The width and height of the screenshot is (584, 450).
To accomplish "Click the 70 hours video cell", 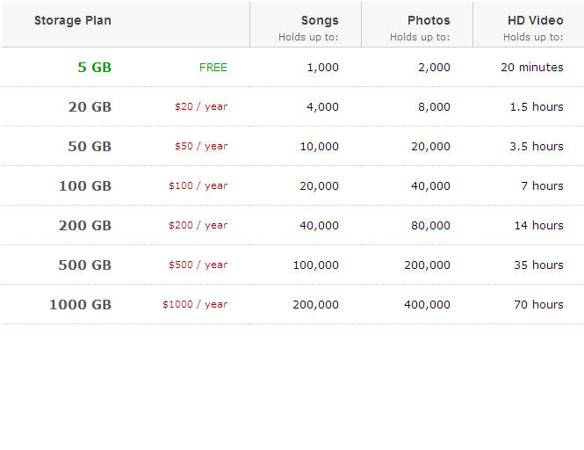I will click(539, 305).
